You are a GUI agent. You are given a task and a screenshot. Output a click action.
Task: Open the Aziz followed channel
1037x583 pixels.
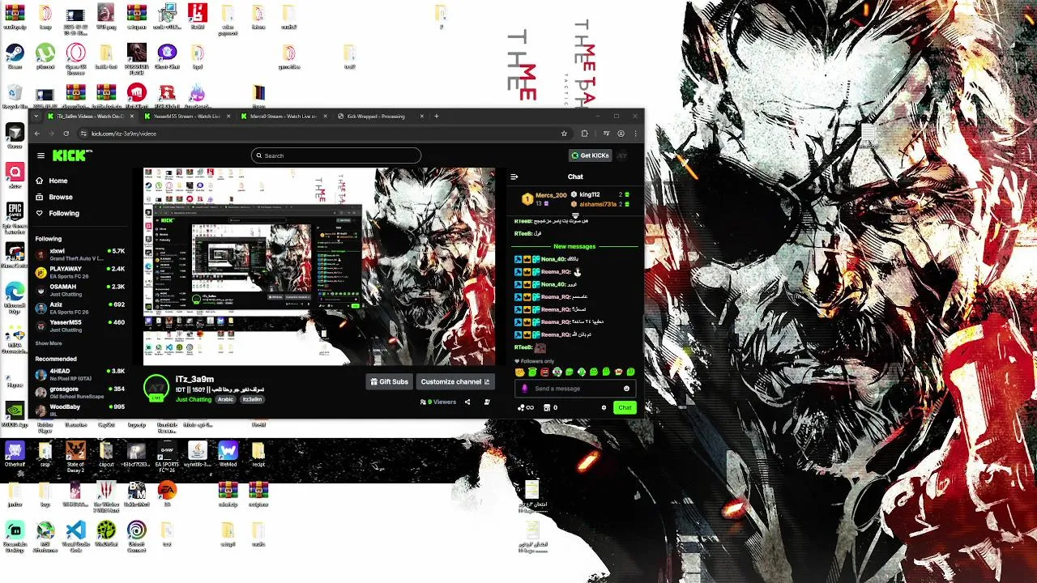tap(80, 308)
